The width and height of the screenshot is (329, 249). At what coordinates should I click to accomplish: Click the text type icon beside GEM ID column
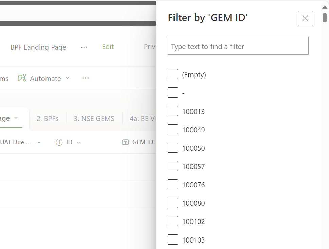pyautogui.click(x=125, y=143)
